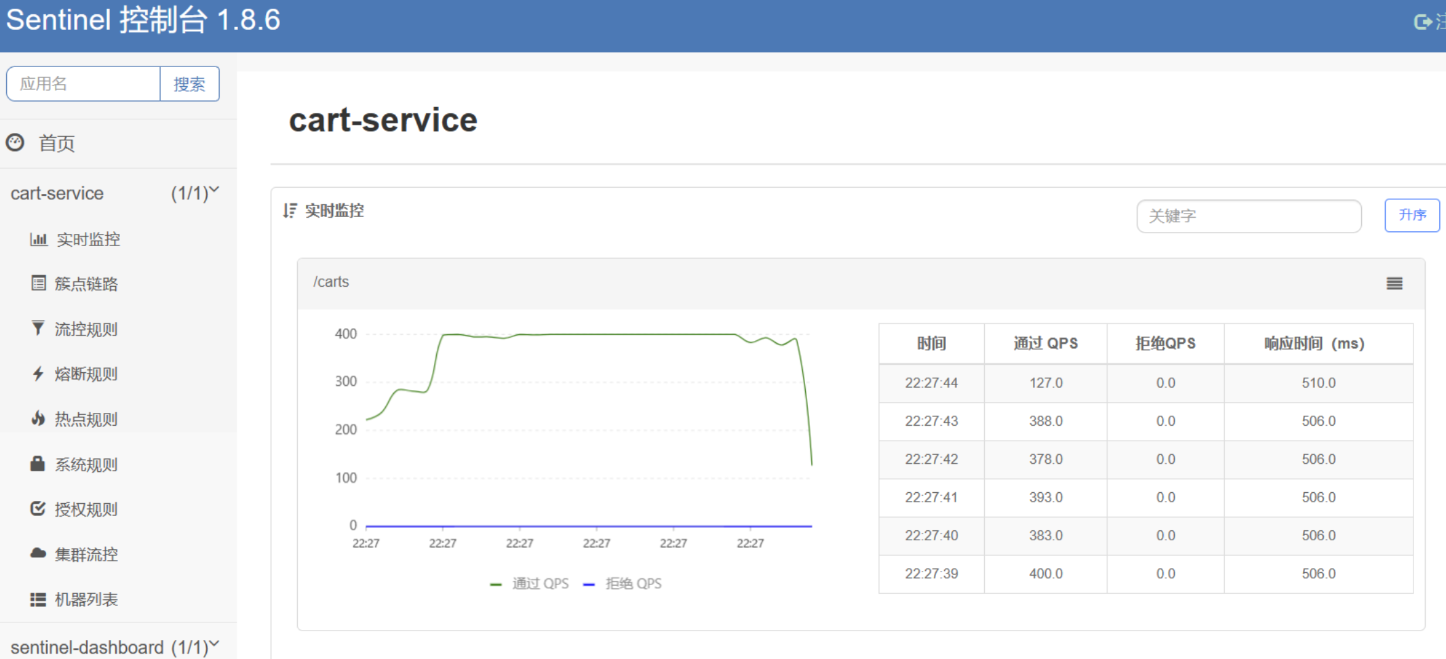The width and height of the screenshot is (1446, 659).
Task: Click the logout icon in the header
Action: click(x=1423, y=22)
